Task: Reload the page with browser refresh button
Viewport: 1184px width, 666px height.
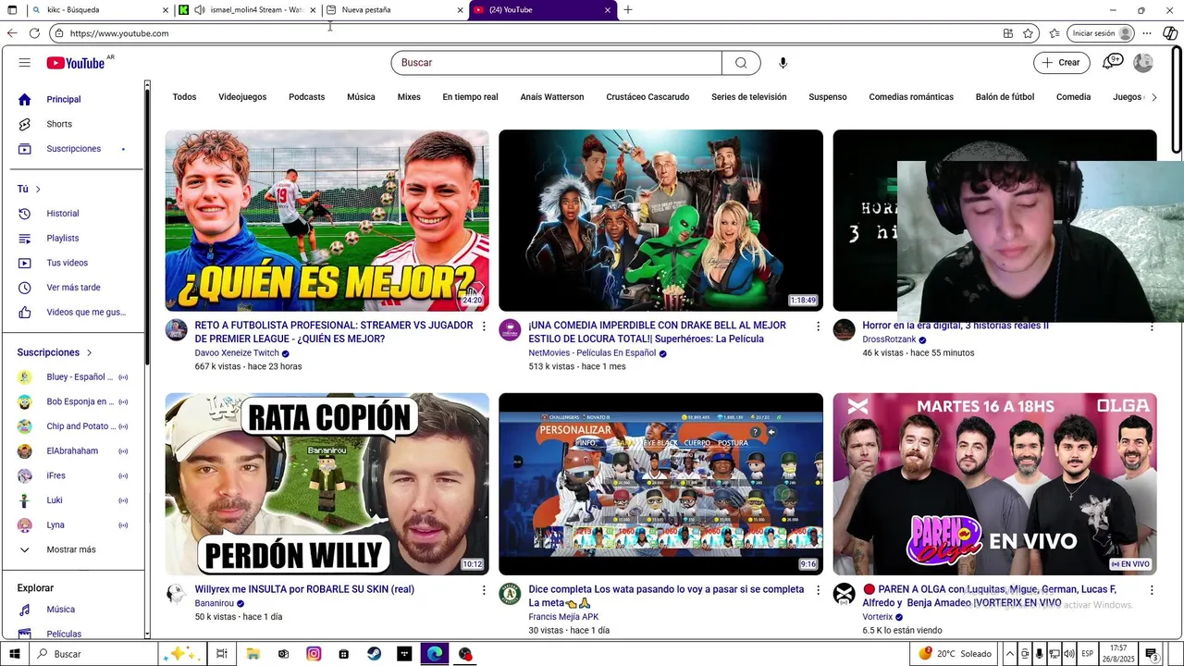Action: click(34, 33)
